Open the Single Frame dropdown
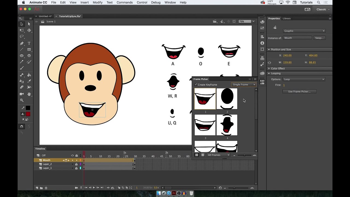 tap(244, 85)
